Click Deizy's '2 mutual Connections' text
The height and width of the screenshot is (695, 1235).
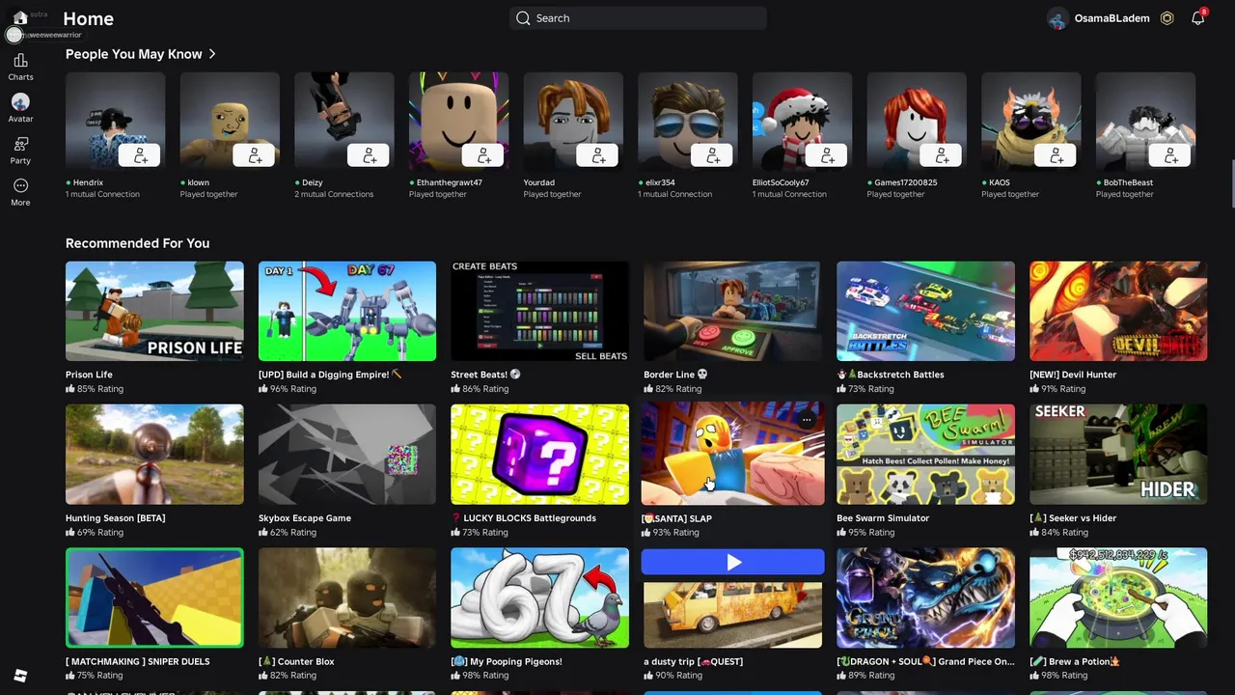[x=334, y=194]
